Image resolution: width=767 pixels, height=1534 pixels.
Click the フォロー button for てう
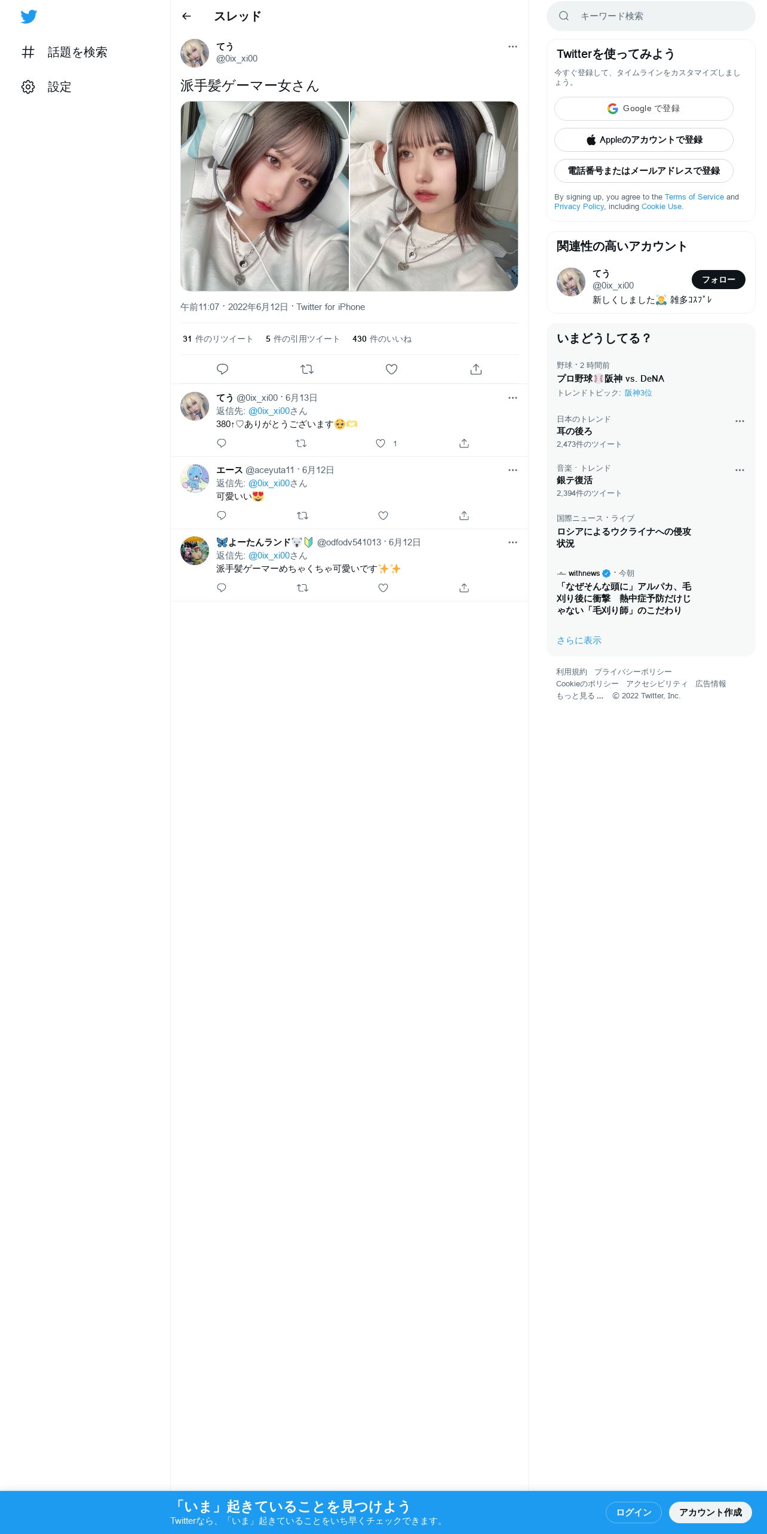[719, 280]
